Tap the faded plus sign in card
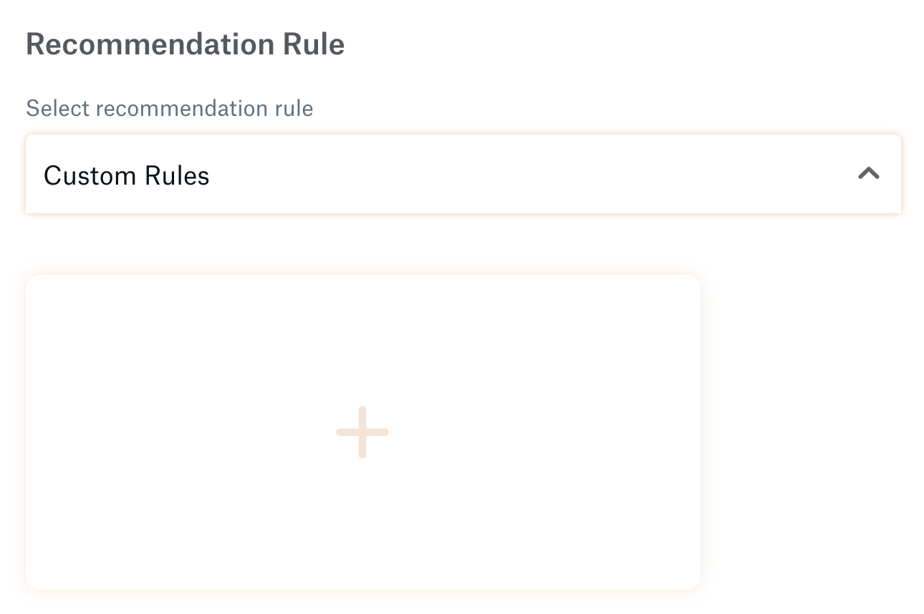The width and height of the screenshot is (924, 614). pos(362,432)
